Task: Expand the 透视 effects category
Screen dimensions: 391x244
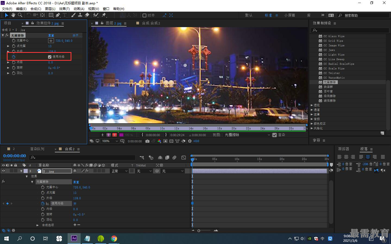Action: [312, 105]
